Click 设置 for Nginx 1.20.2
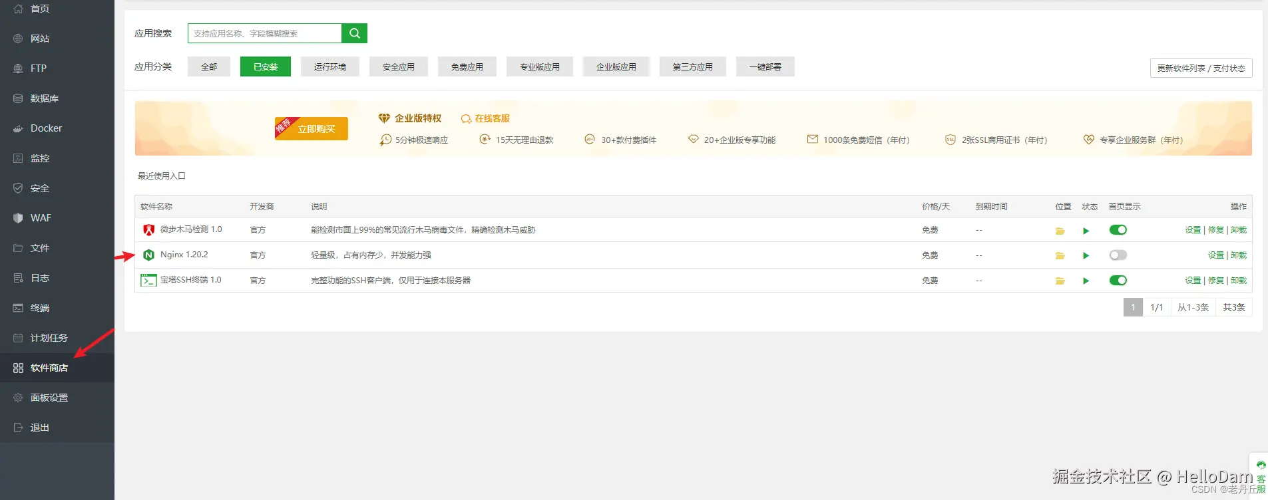Screen dimensions: 1268x500 pyautogui.click(x=1216, y=255)
